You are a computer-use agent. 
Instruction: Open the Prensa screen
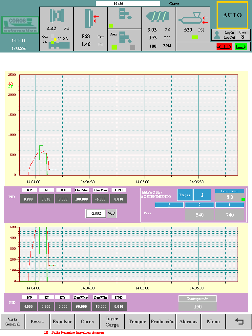(x=37, y=322)
